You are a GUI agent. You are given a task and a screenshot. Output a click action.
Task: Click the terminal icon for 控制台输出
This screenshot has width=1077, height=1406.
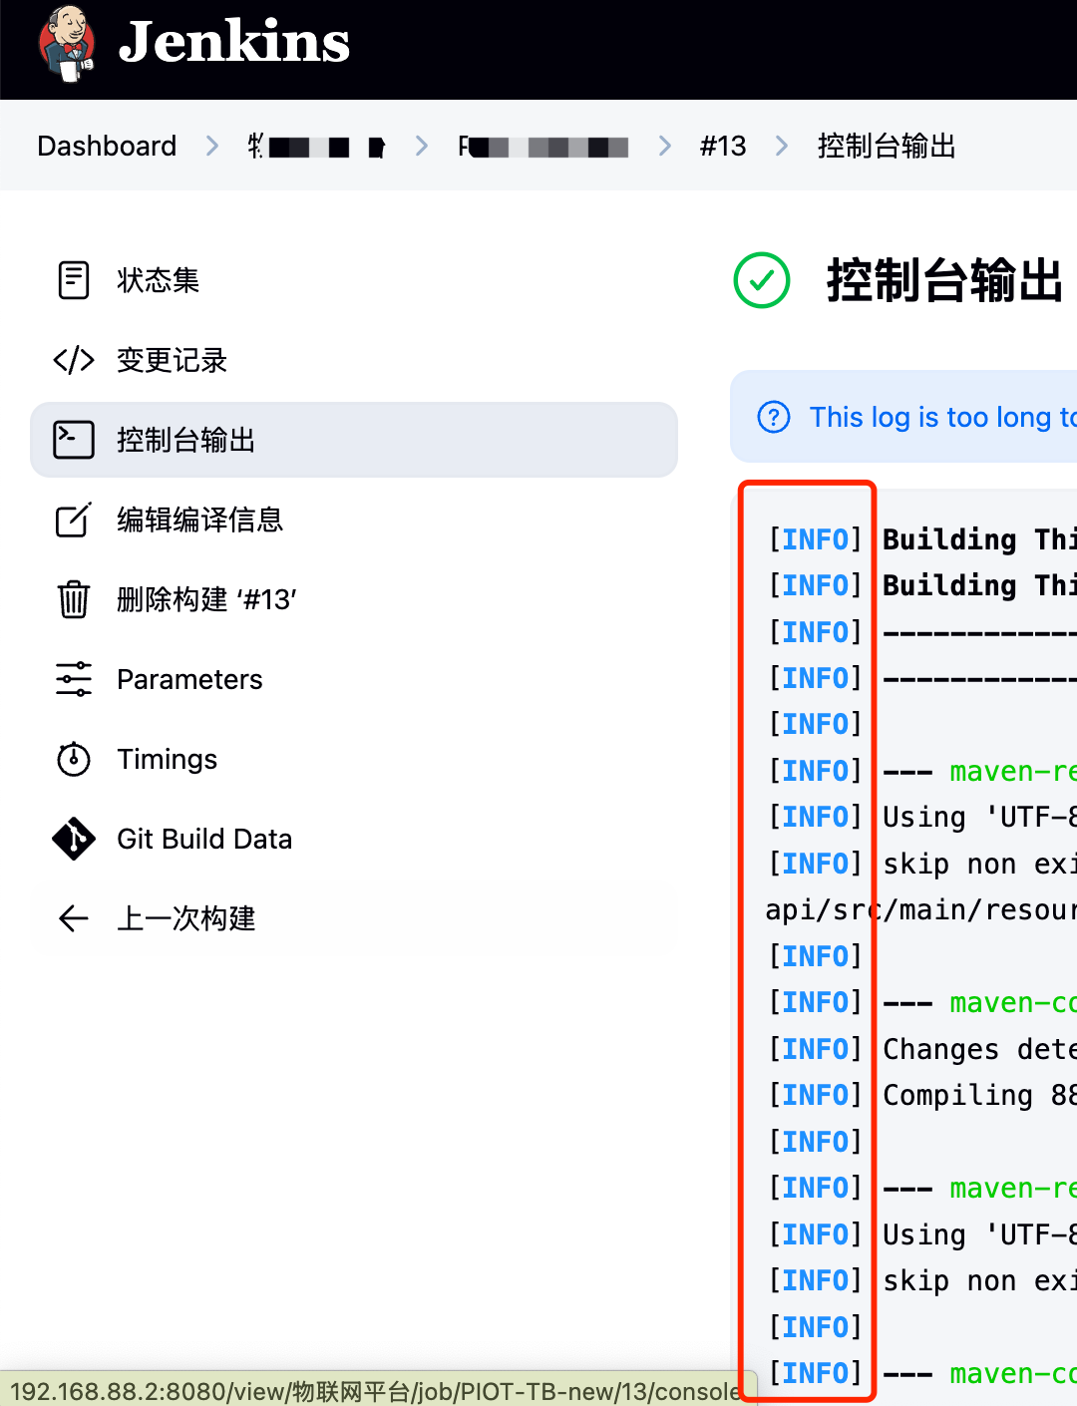coord(73,440)
